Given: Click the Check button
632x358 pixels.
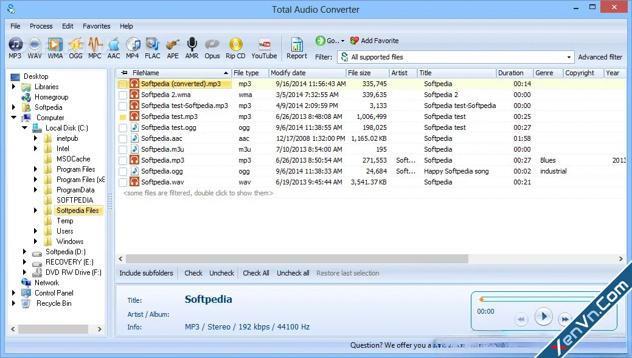Looking at the screenshot, I should click(x=193, y=273).
